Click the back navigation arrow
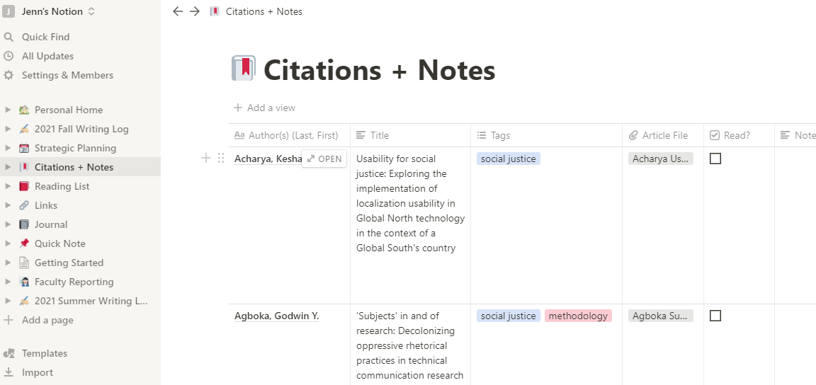Image resolution: width=816 pixels, height=385 pixels. 178,11
